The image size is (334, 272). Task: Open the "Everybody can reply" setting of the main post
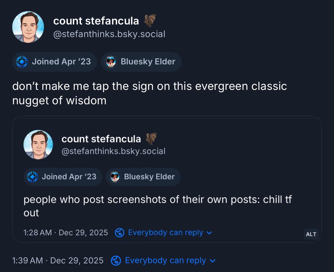[x=165, y=261]
